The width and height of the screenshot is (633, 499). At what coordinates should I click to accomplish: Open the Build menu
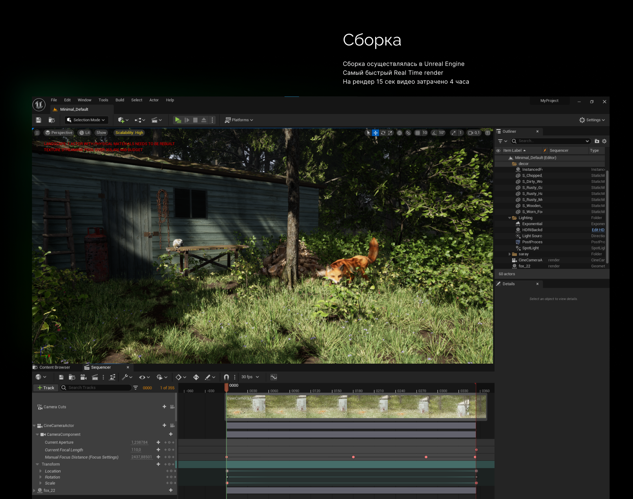coord(120,100)
